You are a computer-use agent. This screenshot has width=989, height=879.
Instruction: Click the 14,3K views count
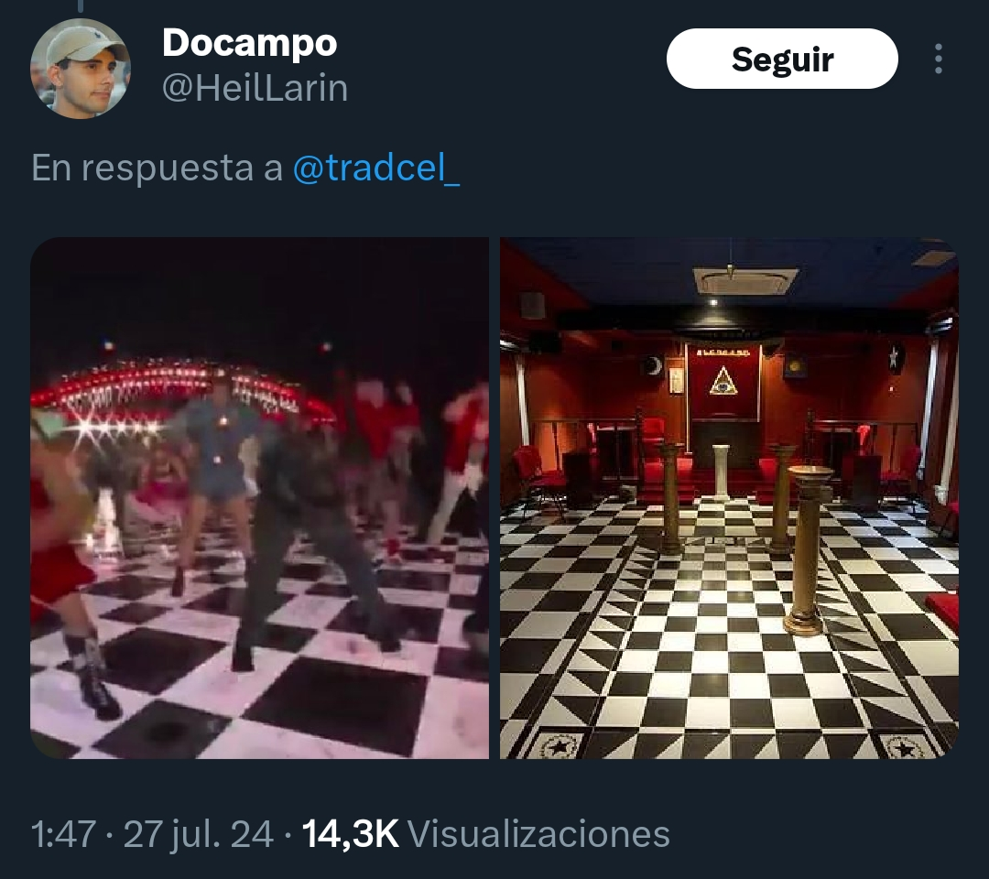[351, 833]
